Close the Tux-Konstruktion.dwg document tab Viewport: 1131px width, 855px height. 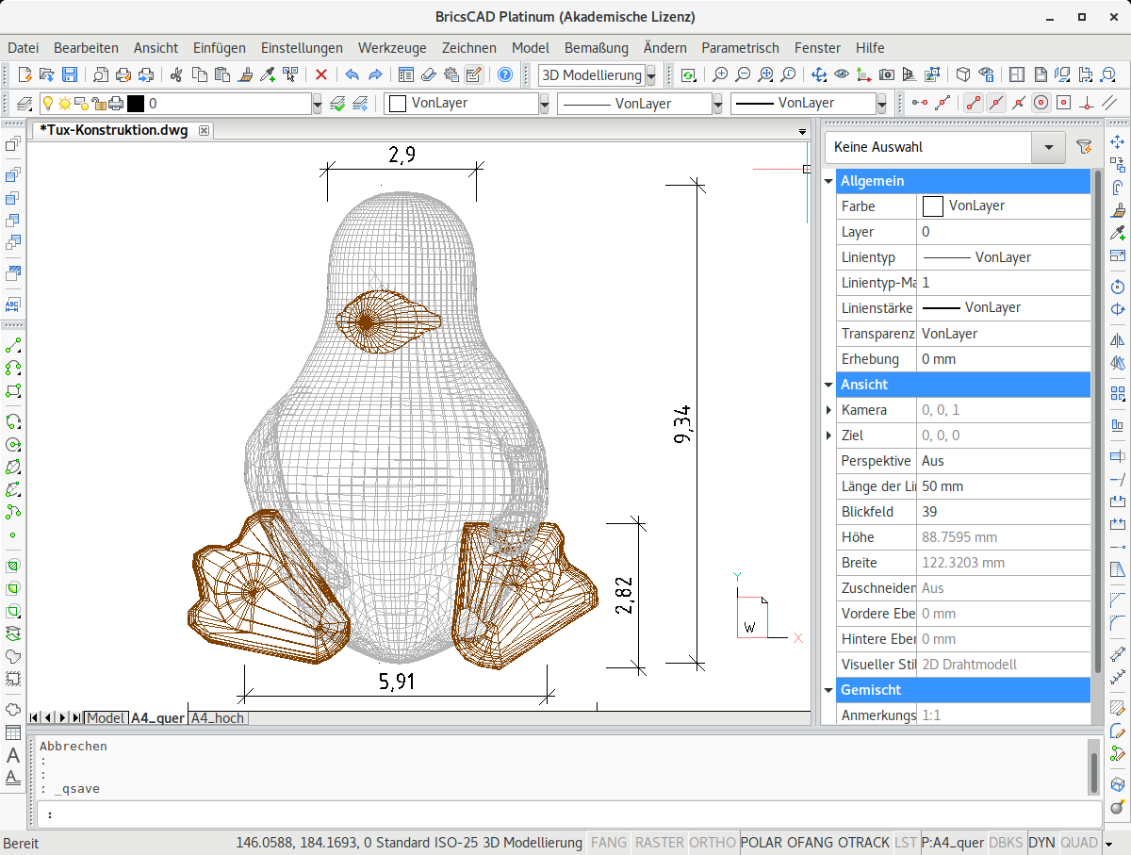click(204, 130)
